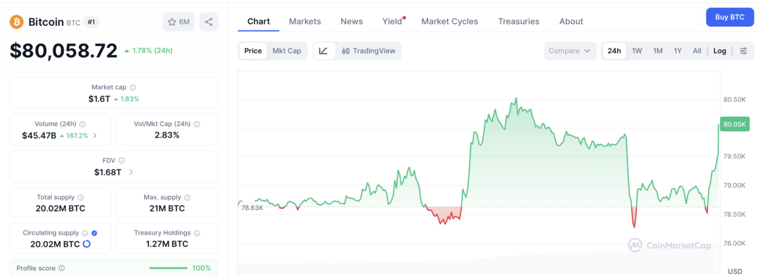
Task: Click the 80.50K y-axis label
Action: tap(735, 100)
